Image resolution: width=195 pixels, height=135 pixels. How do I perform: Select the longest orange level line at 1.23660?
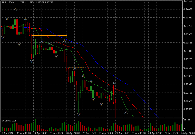tap(49, 36)
